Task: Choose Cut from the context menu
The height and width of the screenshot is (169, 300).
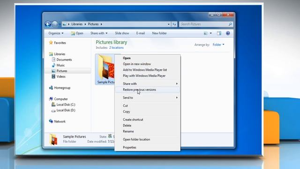Action: (147, 106)
